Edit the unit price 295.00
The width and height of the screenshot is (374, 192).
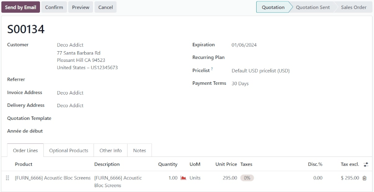(230, 178)
